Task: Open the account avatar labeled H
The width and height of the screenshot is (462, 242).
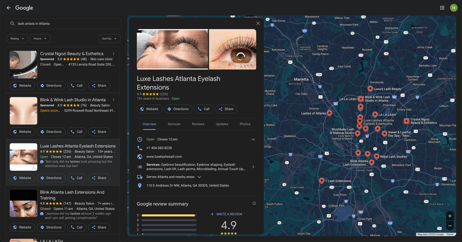Action: pyautogui.click(x=454, y=8)
